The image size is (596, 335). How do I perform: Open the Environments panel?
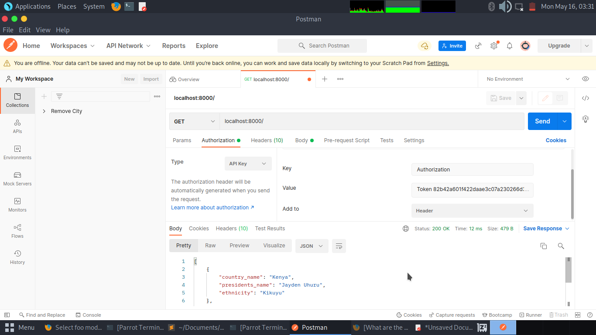[17, 153]
